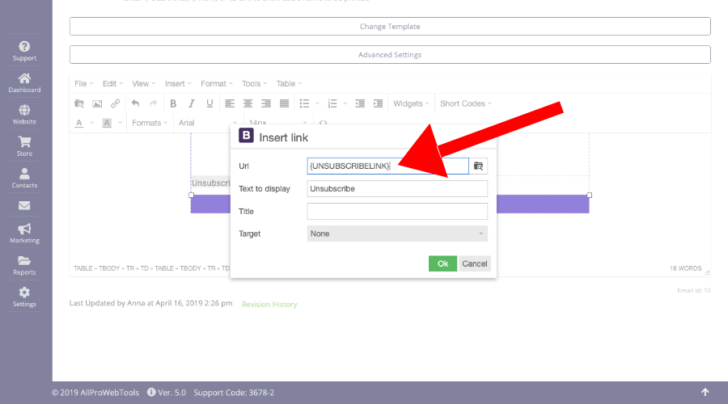Click the insert link chain icon
This screenshot has height=404, width=728.
(x=115, y=103)
